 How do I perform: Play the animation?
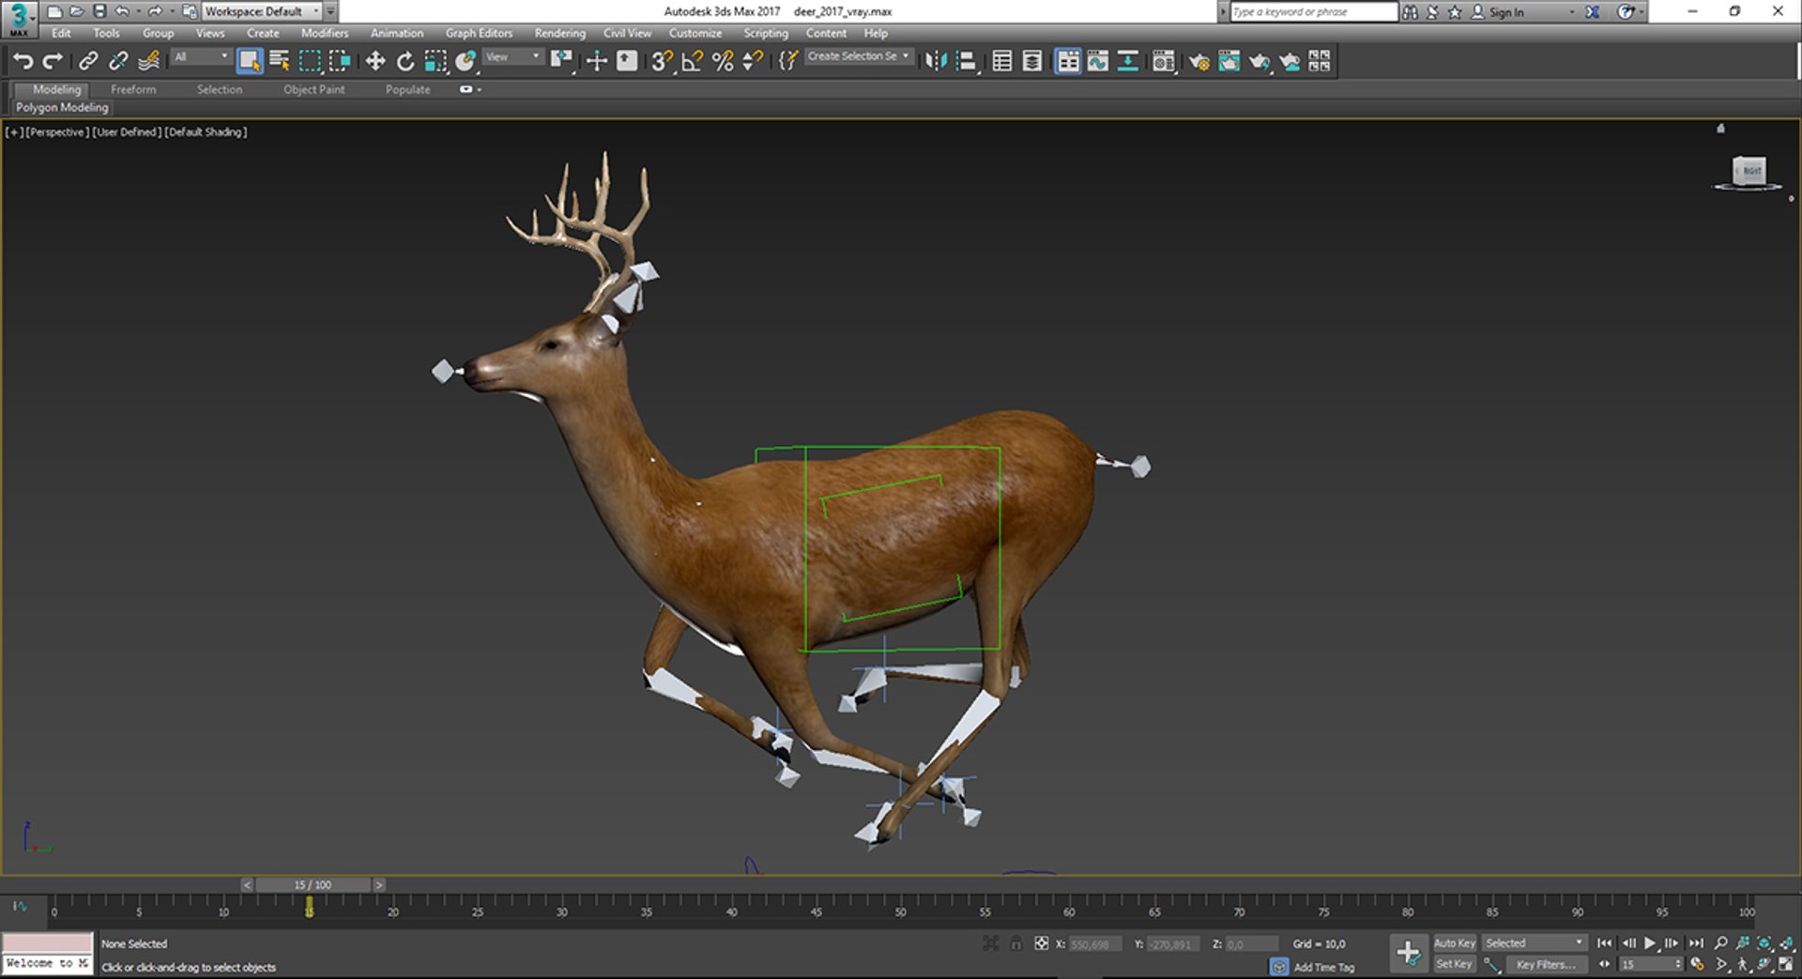(x=1650, y=943)
